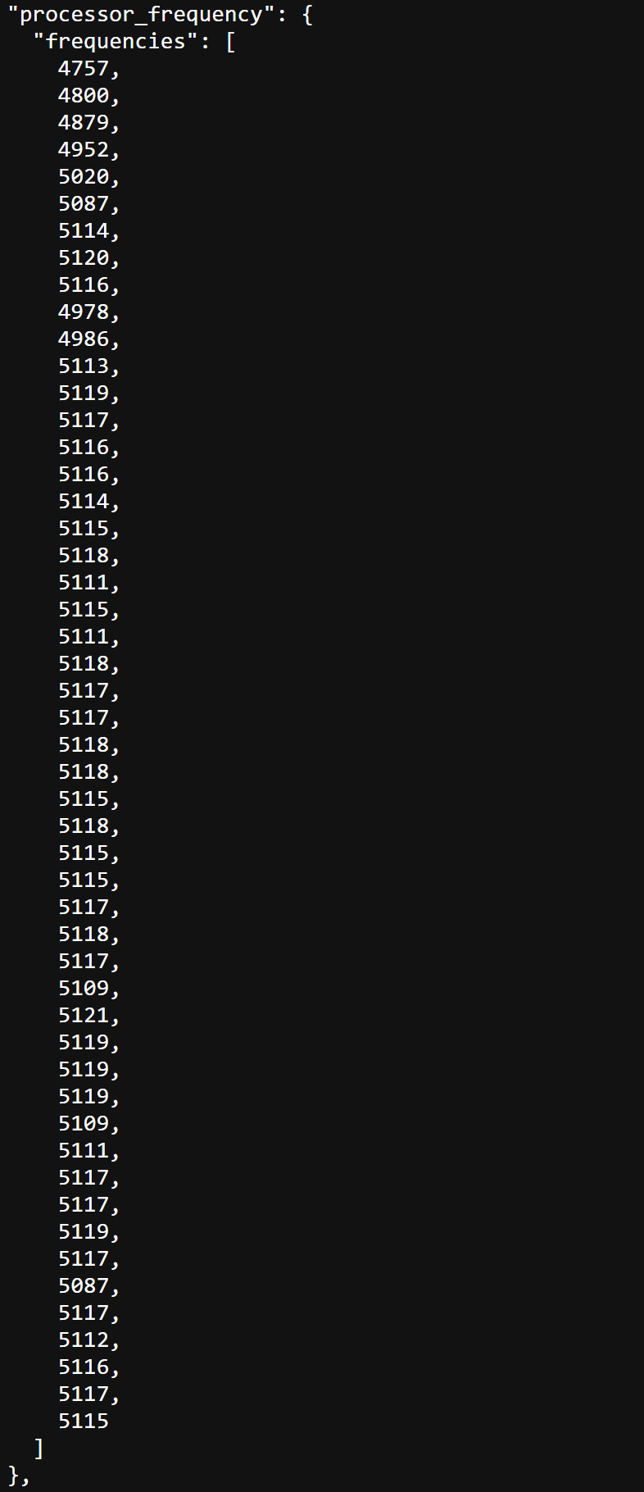Place cursor on value 4952

pyautogui.click(x=84, y=150)
